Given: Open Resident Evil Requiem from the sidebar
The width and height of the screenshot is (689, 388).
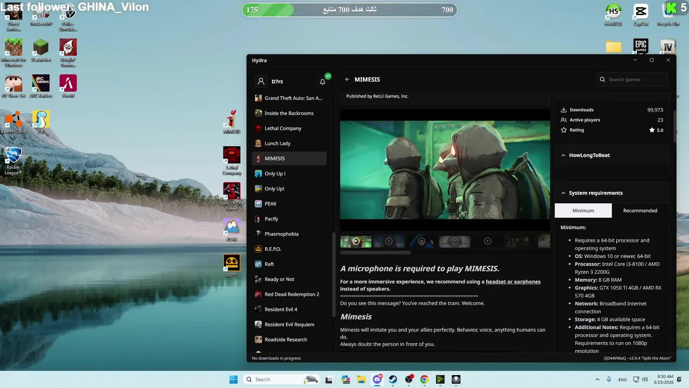Looking at the screenshot, I should 289,324.
